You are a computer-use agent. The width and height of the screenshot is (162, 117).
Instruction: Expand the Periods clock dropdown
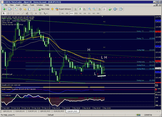tap(117, 9)
